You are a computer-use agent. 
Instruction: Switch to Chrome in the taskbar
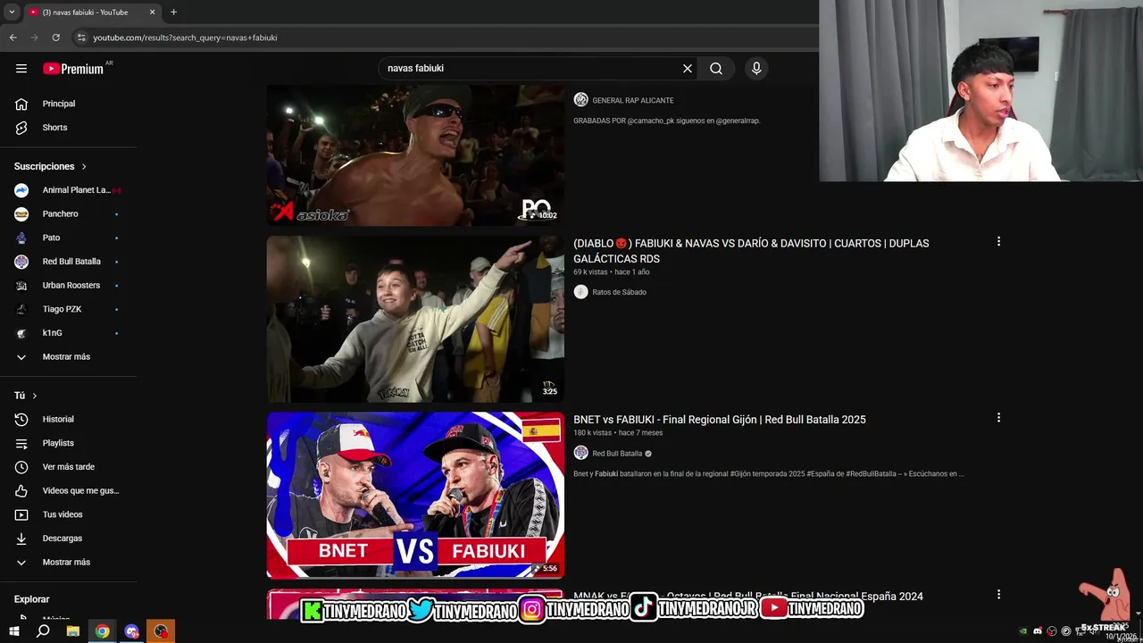point(103,631)
